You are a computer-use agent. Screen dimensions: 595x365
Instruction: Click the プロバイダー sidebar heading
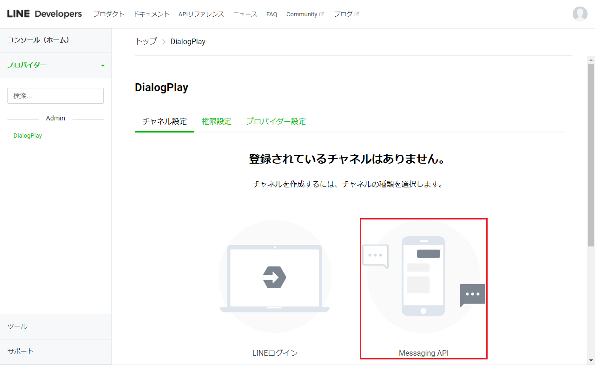click(x=27, y=65)
